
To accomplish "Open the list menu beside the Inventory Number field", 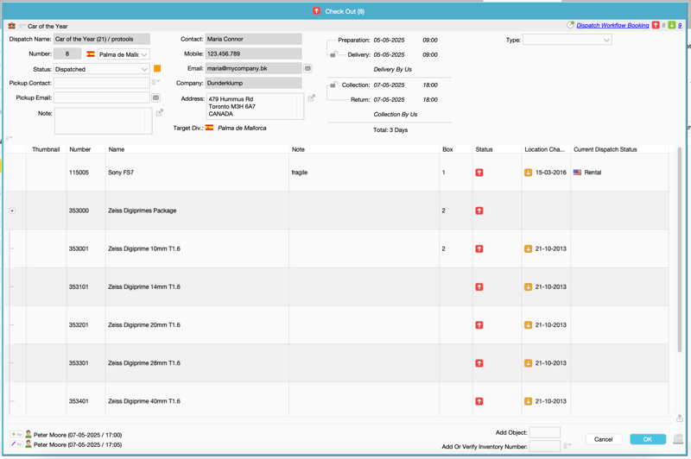I will click(567, 445).
